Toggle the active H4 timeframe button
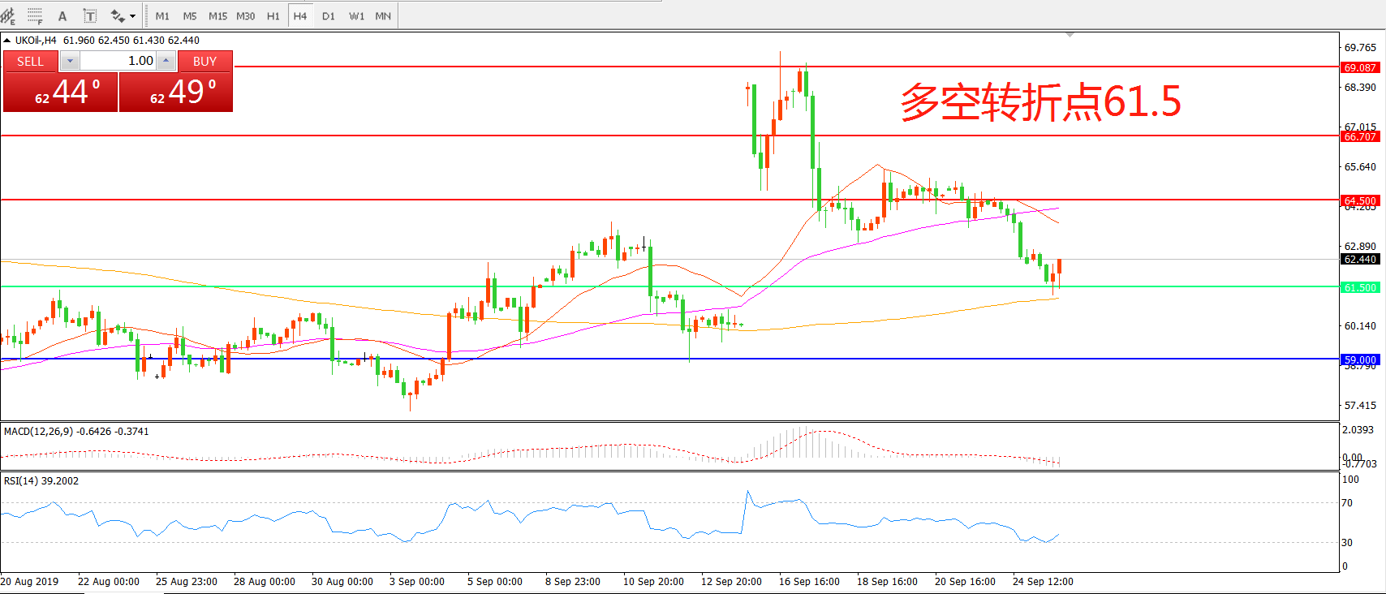Screen dimensions: 1386x594 300,15
